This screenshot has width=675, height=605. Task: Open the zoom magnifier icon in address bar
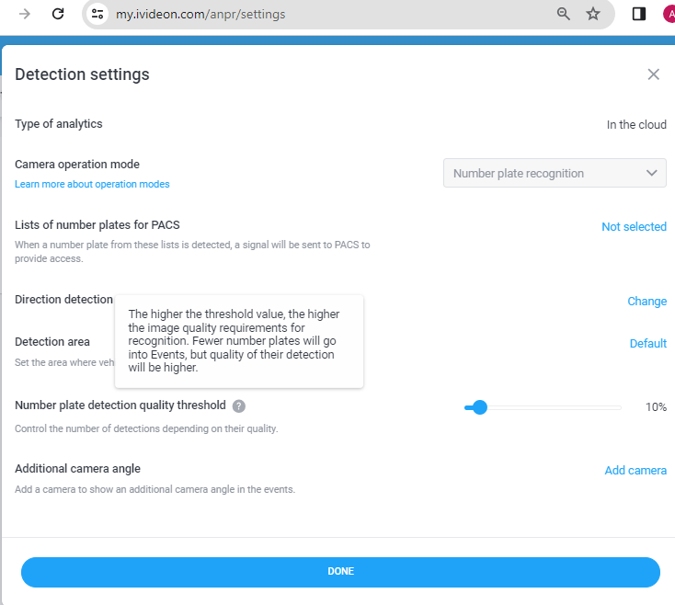pos(563,14)
